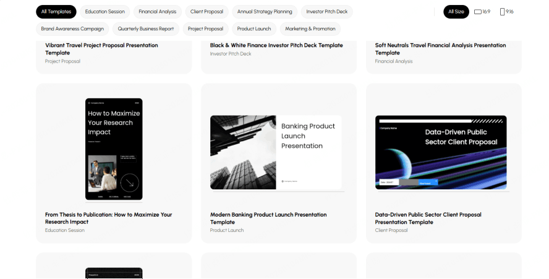Screen dimensions: 549x279
Task: Filter by Investor Pitch Deck
Action: tap(327, 12)
